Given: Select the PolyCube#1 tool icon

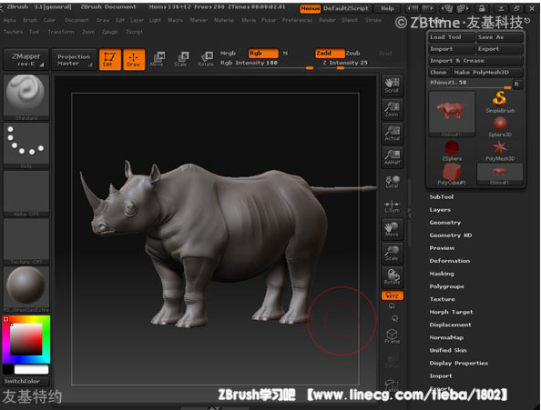Looking at the screenshot, I should pos(452,175).
